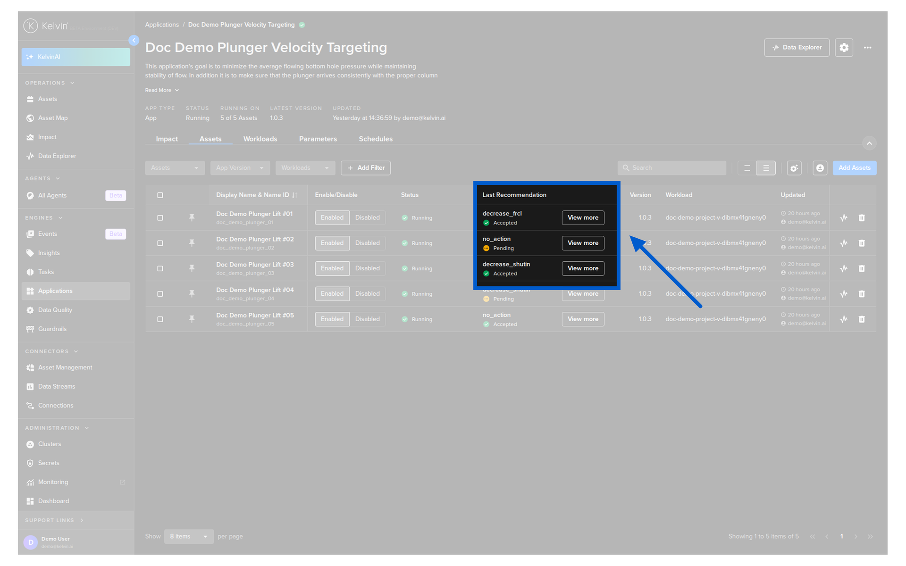
Task: Select the Assets tab
Action: click(210, 139)
